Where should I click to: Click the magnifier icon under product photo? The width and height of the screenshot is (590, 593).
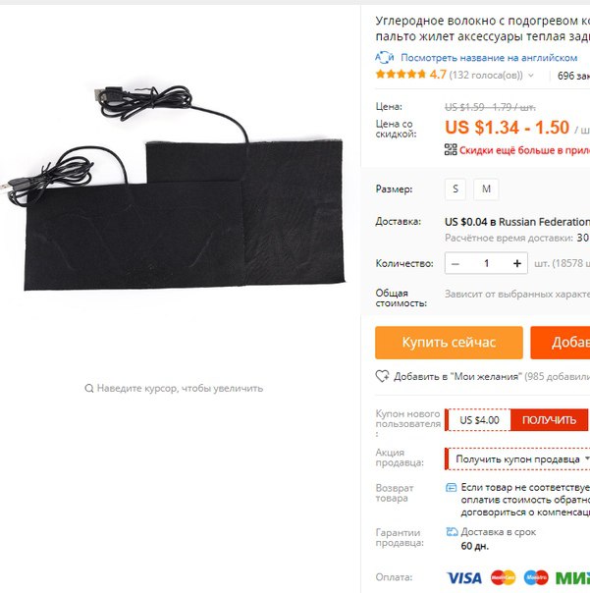[x=89, y=389]
